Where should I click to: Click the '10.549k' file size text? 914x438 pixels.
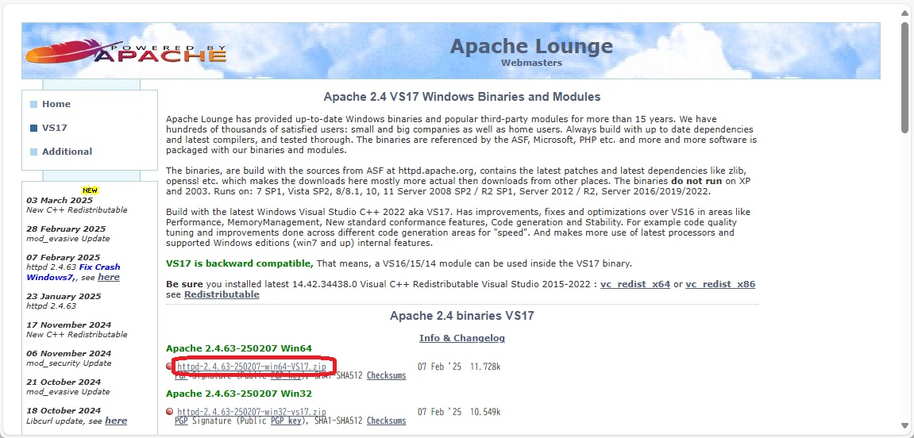click(x=485, y=412)
